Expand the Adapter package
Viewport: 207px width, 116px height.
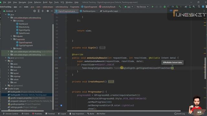coord(11,36)
